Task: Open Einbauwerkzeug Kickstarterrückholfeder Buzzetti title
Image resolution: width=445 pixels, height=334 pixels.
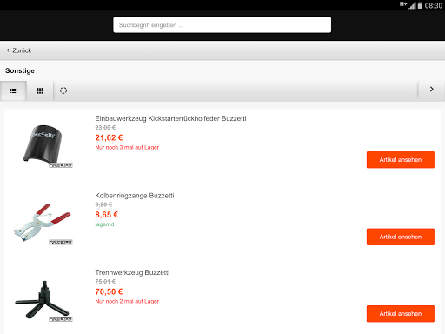Action: pyautogui.click(x=170, y=118)
